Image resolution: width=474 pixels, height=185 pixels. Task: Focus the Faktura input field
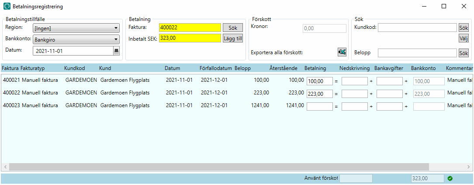190,28
